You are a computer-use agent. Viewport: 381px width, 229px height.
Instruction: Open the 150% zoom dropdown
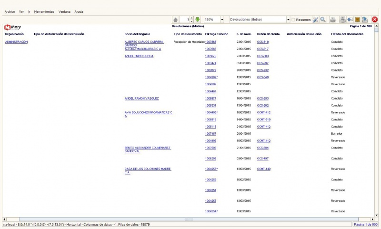(x=222, y=20)
